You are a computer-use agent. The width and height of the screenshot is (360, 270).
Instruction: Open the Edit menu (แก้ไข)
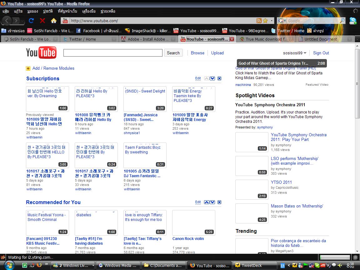pyautogui.click(x=18, y=11)
